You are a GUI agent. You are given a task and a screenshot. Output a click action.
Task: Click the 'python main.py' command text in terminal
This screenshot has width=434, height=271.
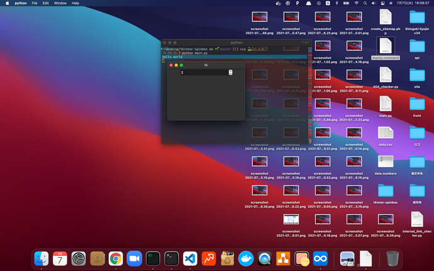[194, 53]
